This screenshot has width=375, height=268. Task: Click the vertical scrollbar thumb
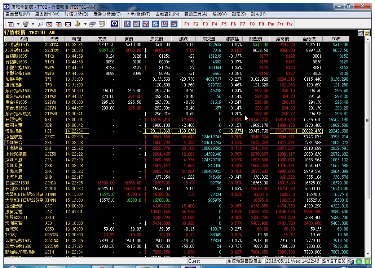pos(368,121)
